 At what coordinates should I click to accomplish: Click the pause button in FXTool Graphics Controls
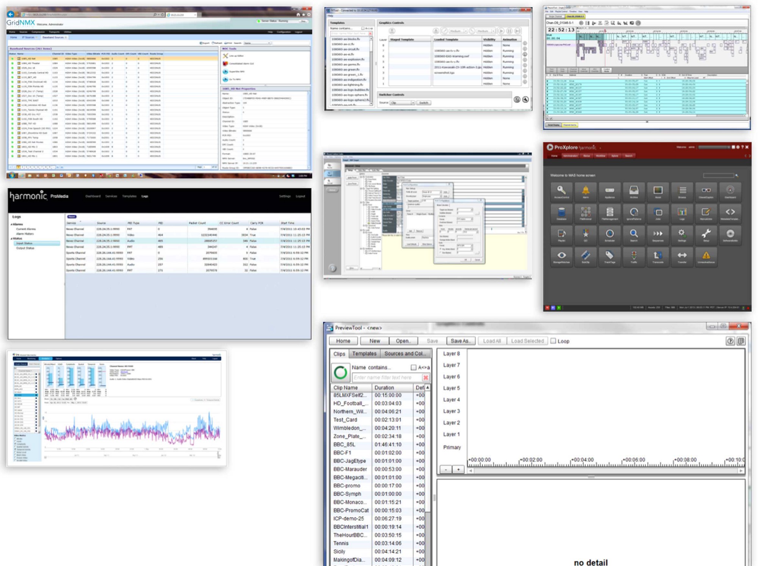[x=509, y=31]
